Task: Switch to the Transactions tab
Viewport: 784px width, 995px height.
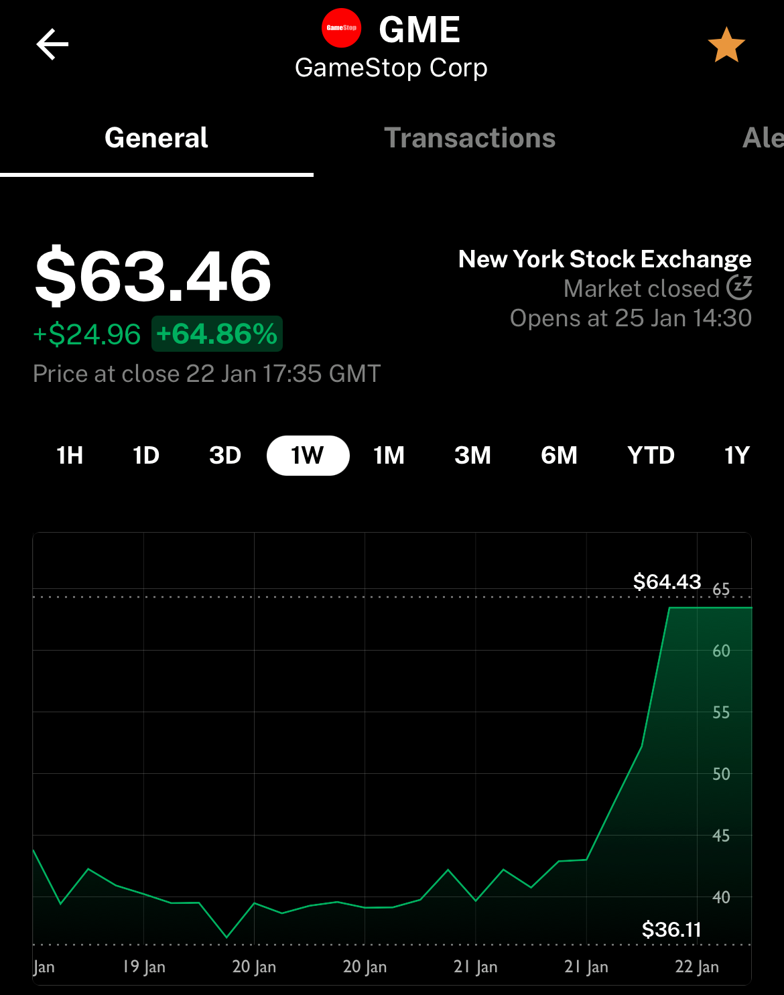Action: tap(470, 138)
